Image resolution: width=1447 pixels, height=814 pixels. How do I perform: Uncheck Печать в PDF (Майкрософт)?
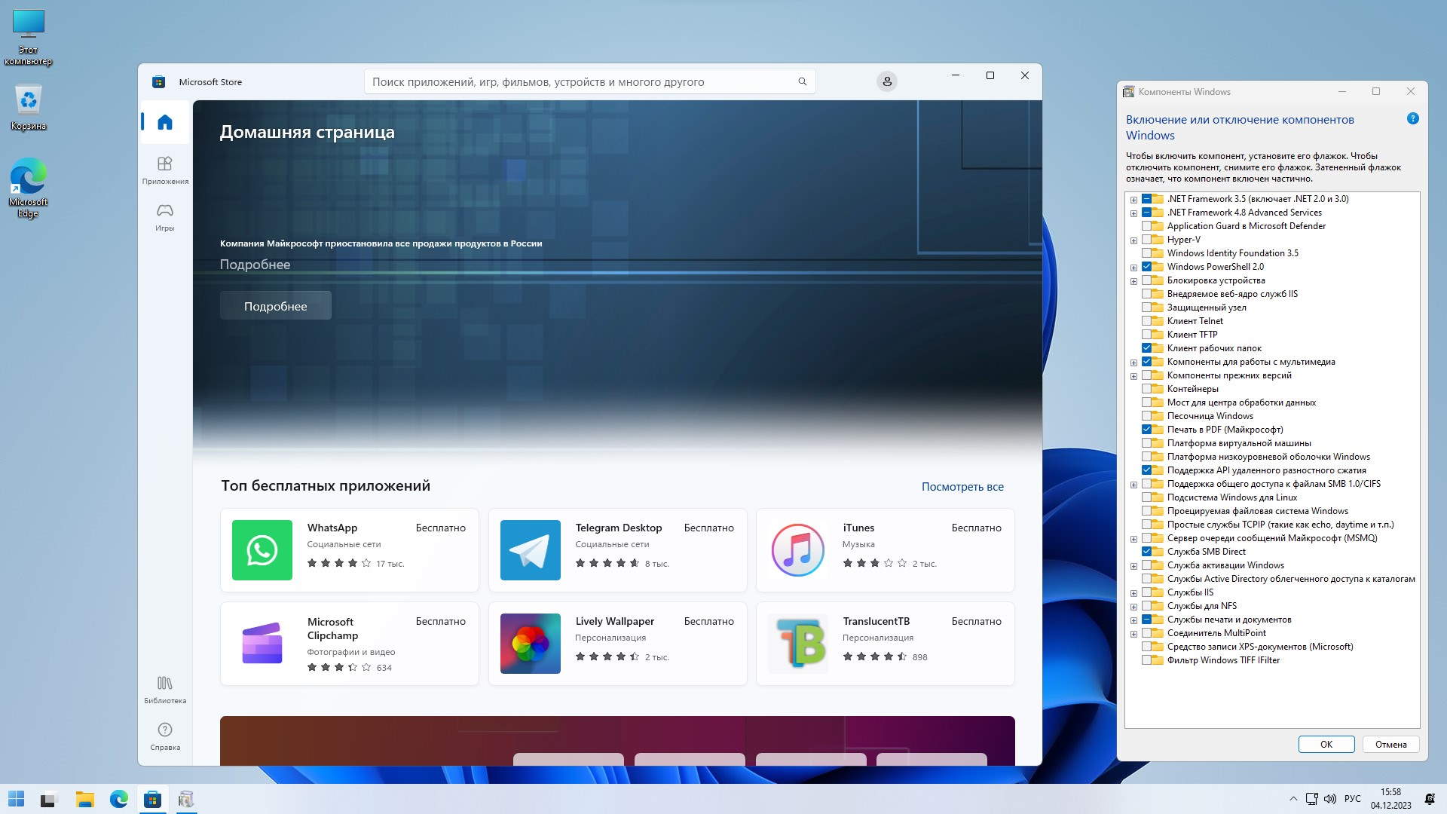(x=1146, y=430)
